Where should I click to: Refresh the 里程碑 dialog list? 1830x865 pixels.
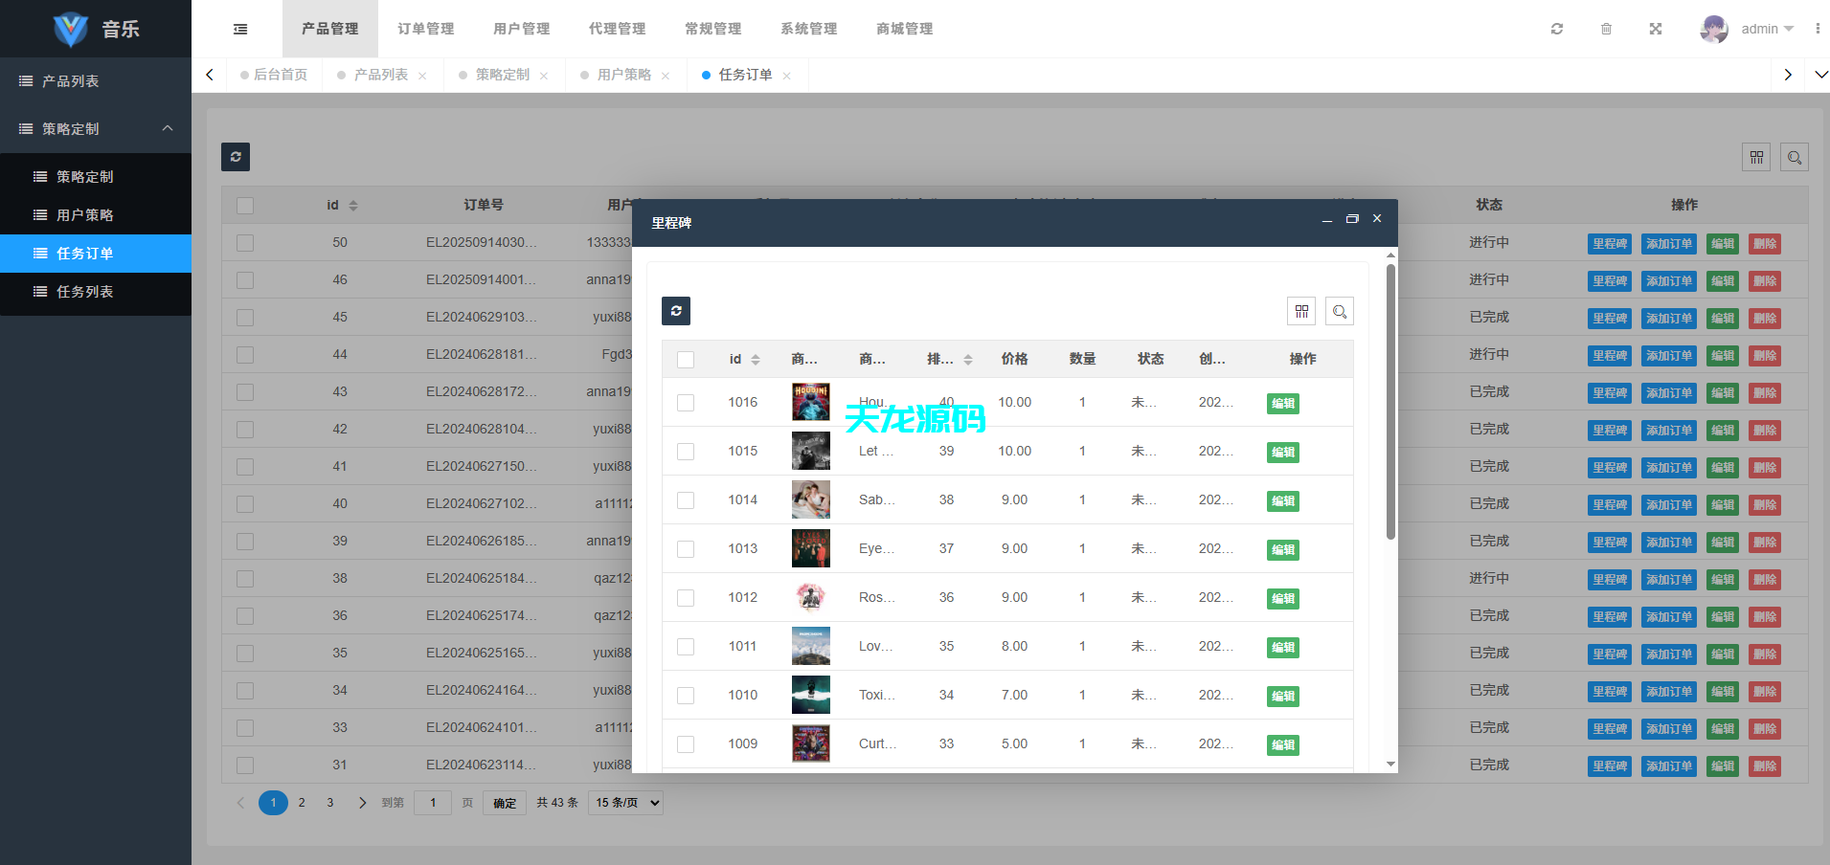[676, 311]
